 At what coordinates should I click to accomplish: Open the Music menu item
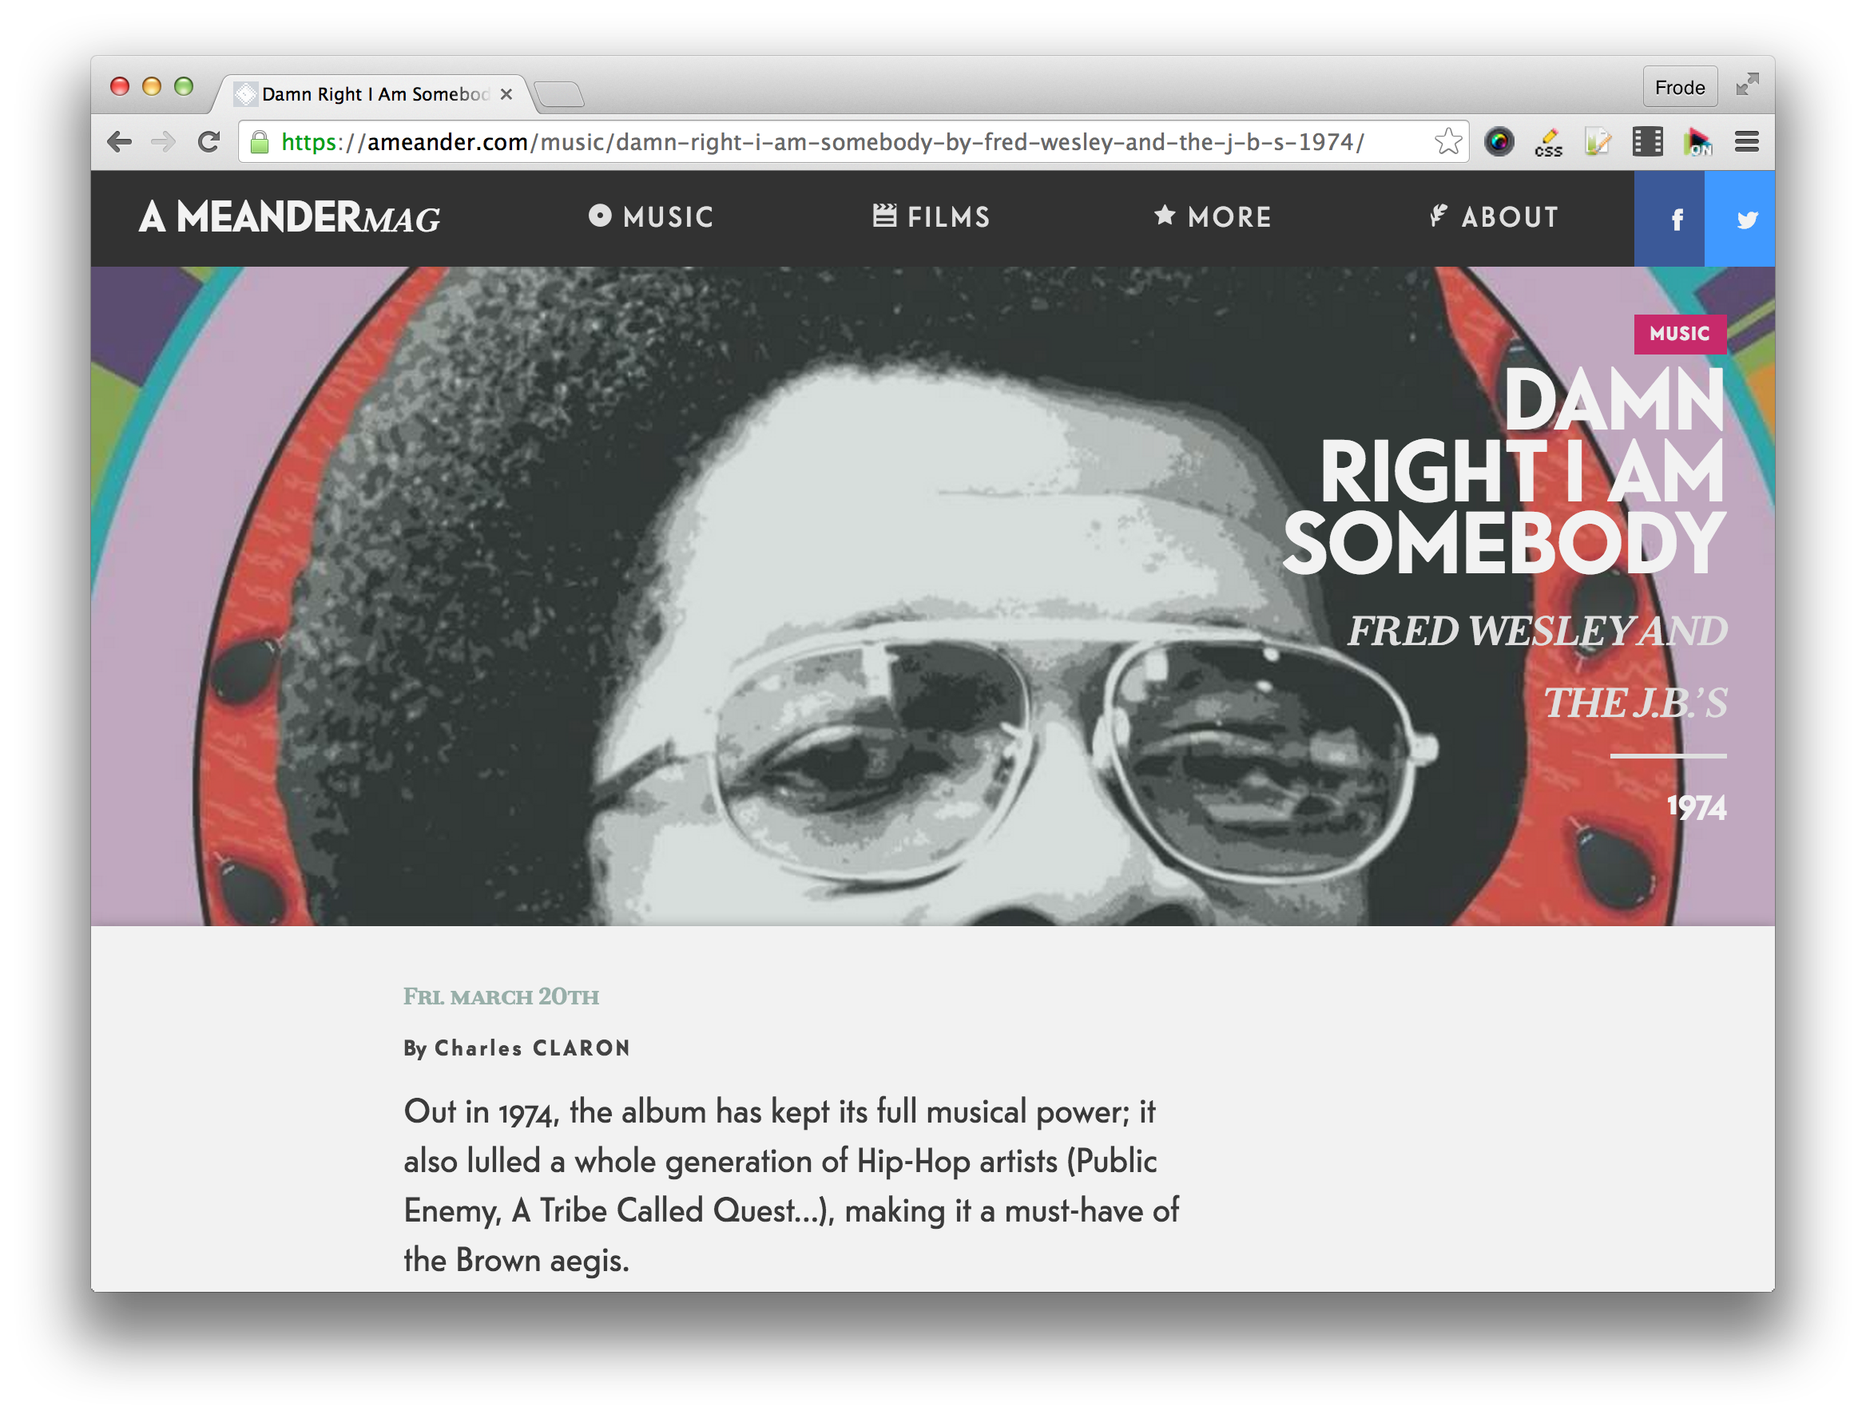coord(650,217)
